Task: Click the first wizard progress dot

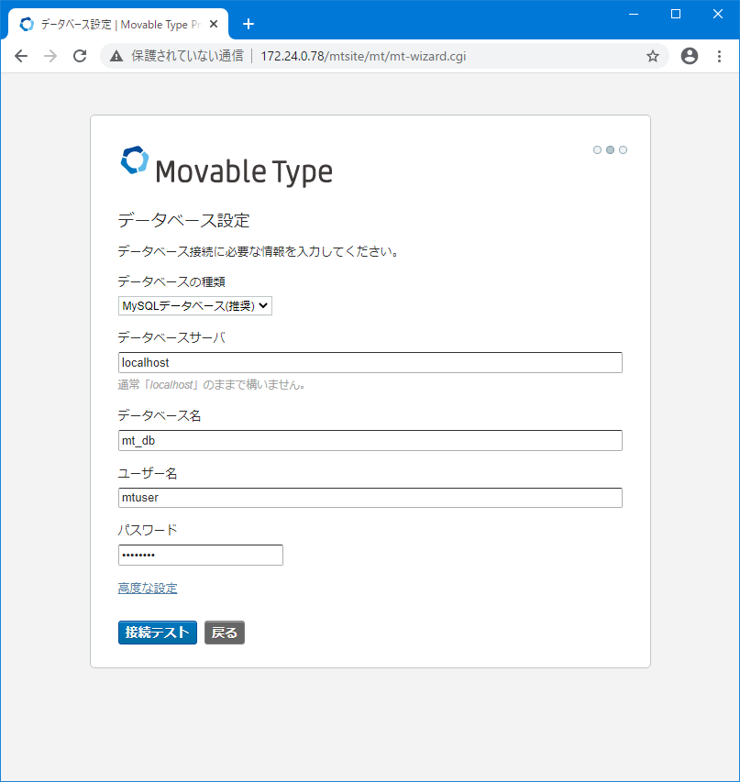Action: point(597,149)
